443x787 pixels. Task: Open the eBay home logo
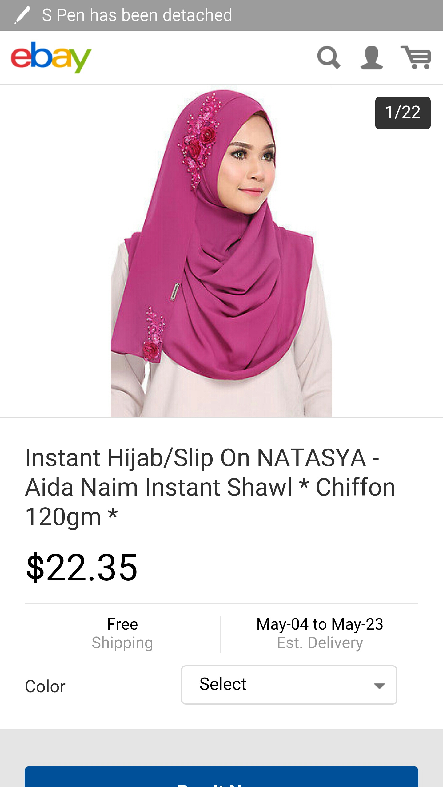click(51, 57)
